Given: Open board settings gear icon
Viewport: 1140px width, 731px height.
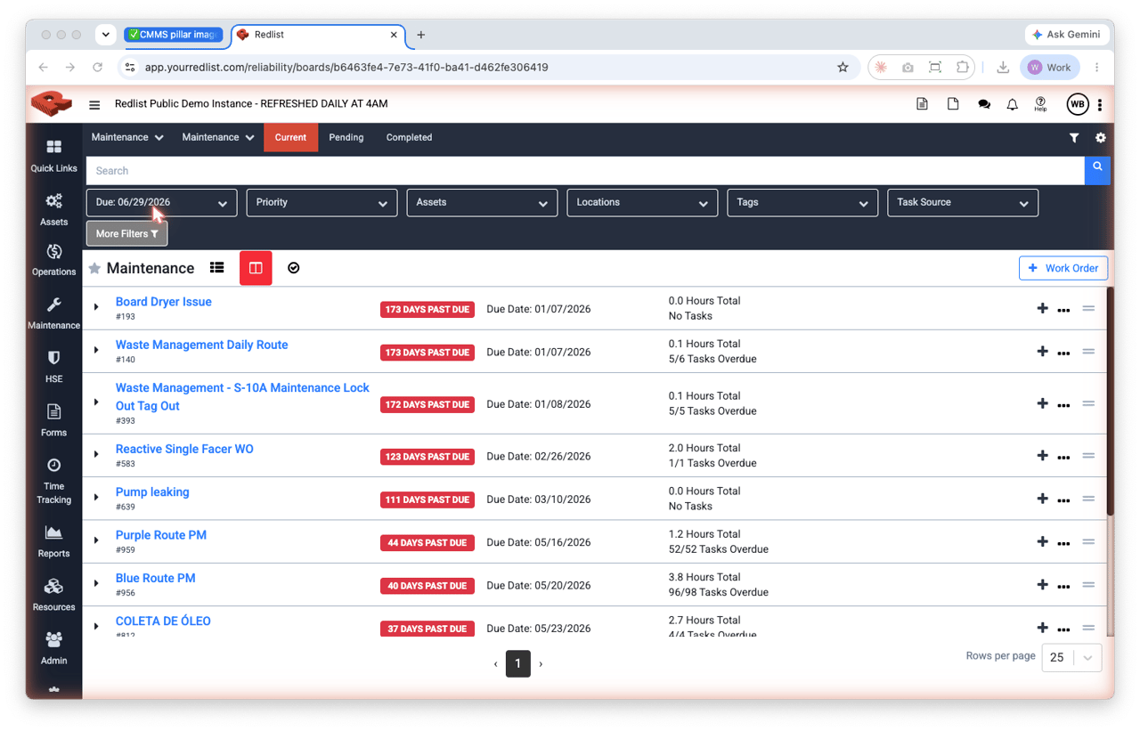Looking at the screenshot, I should 1101,138.
